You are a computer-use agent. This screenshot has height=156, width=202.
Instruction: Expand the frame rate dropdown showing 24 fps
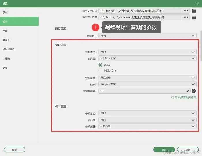click(x=147, y=84)
